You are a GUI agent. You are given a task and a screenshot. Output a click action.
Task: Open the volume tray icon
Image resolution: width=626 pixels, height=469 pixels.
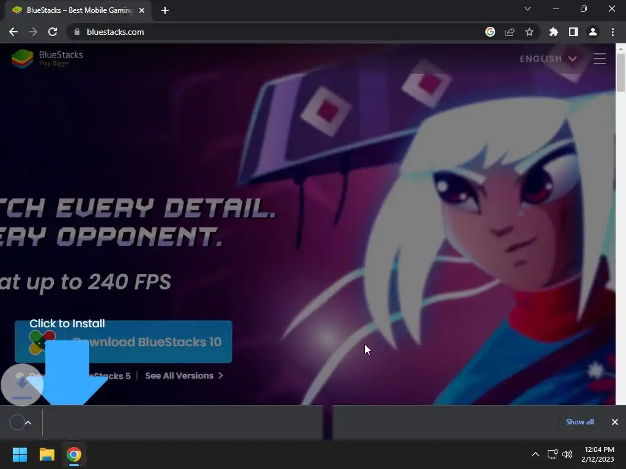tap(567, 454)
